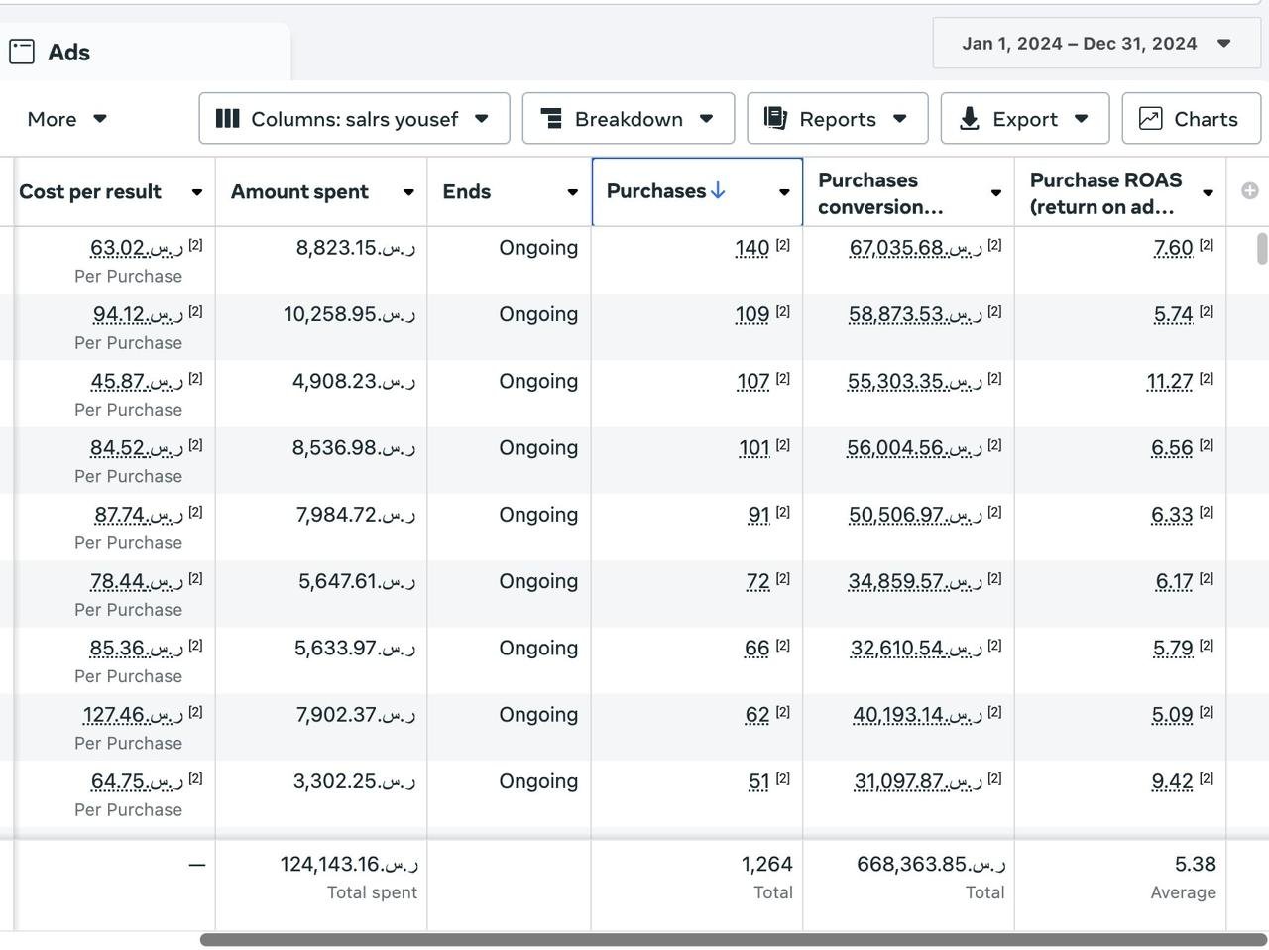Click the download icon on Export
The height and width of the screenshot is (950, 1269).
(970, 119)
